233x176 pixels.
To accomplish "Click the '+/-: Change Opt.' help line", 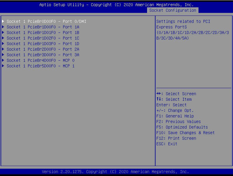I will 175,110.
